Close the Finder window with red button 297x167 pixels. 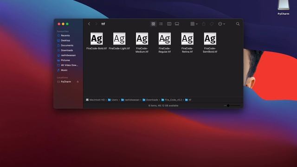click(59, 24)
